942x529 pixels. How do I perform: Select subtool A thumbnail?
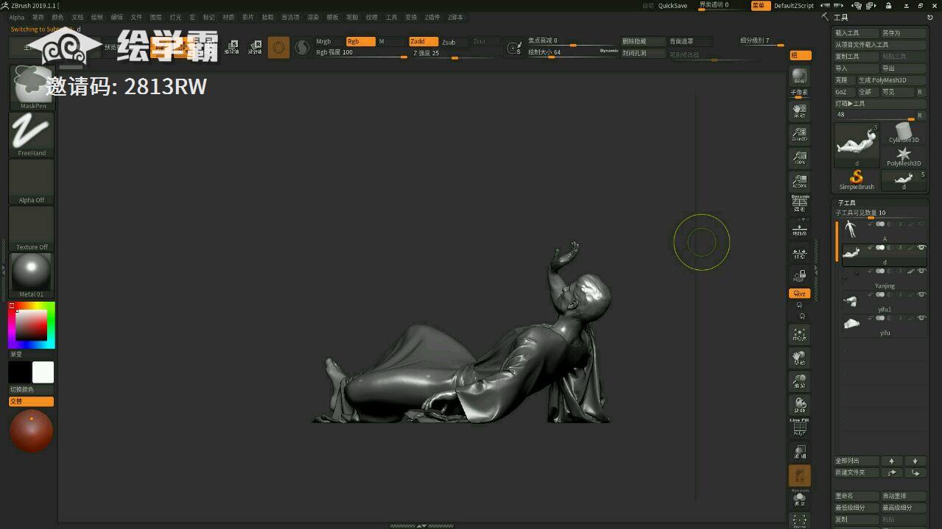pos(851,230)
